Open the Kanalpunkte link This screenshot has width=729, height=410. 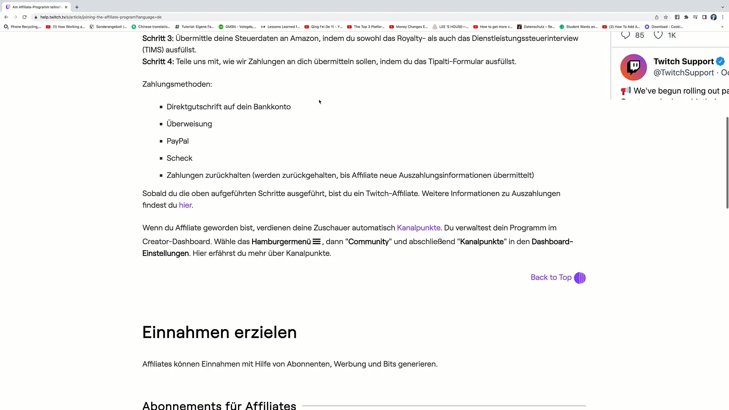419,228
